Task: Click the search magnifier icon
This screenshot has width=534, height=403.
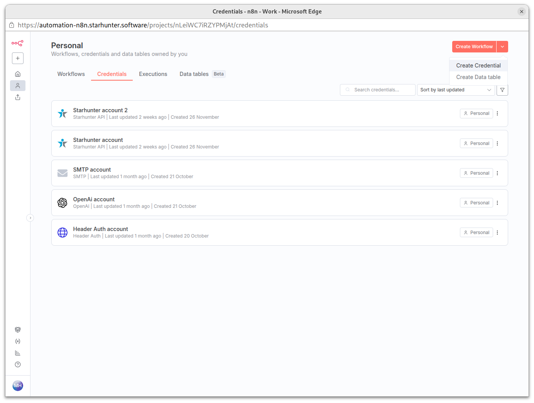Action: point(348,90)
